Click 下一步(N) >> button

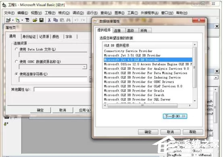click(175, 116)
